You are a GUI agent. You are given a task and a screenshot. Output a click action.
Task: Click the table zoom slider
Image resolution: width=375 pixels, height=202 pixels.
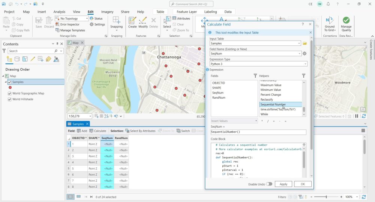(x=326, y=197)
